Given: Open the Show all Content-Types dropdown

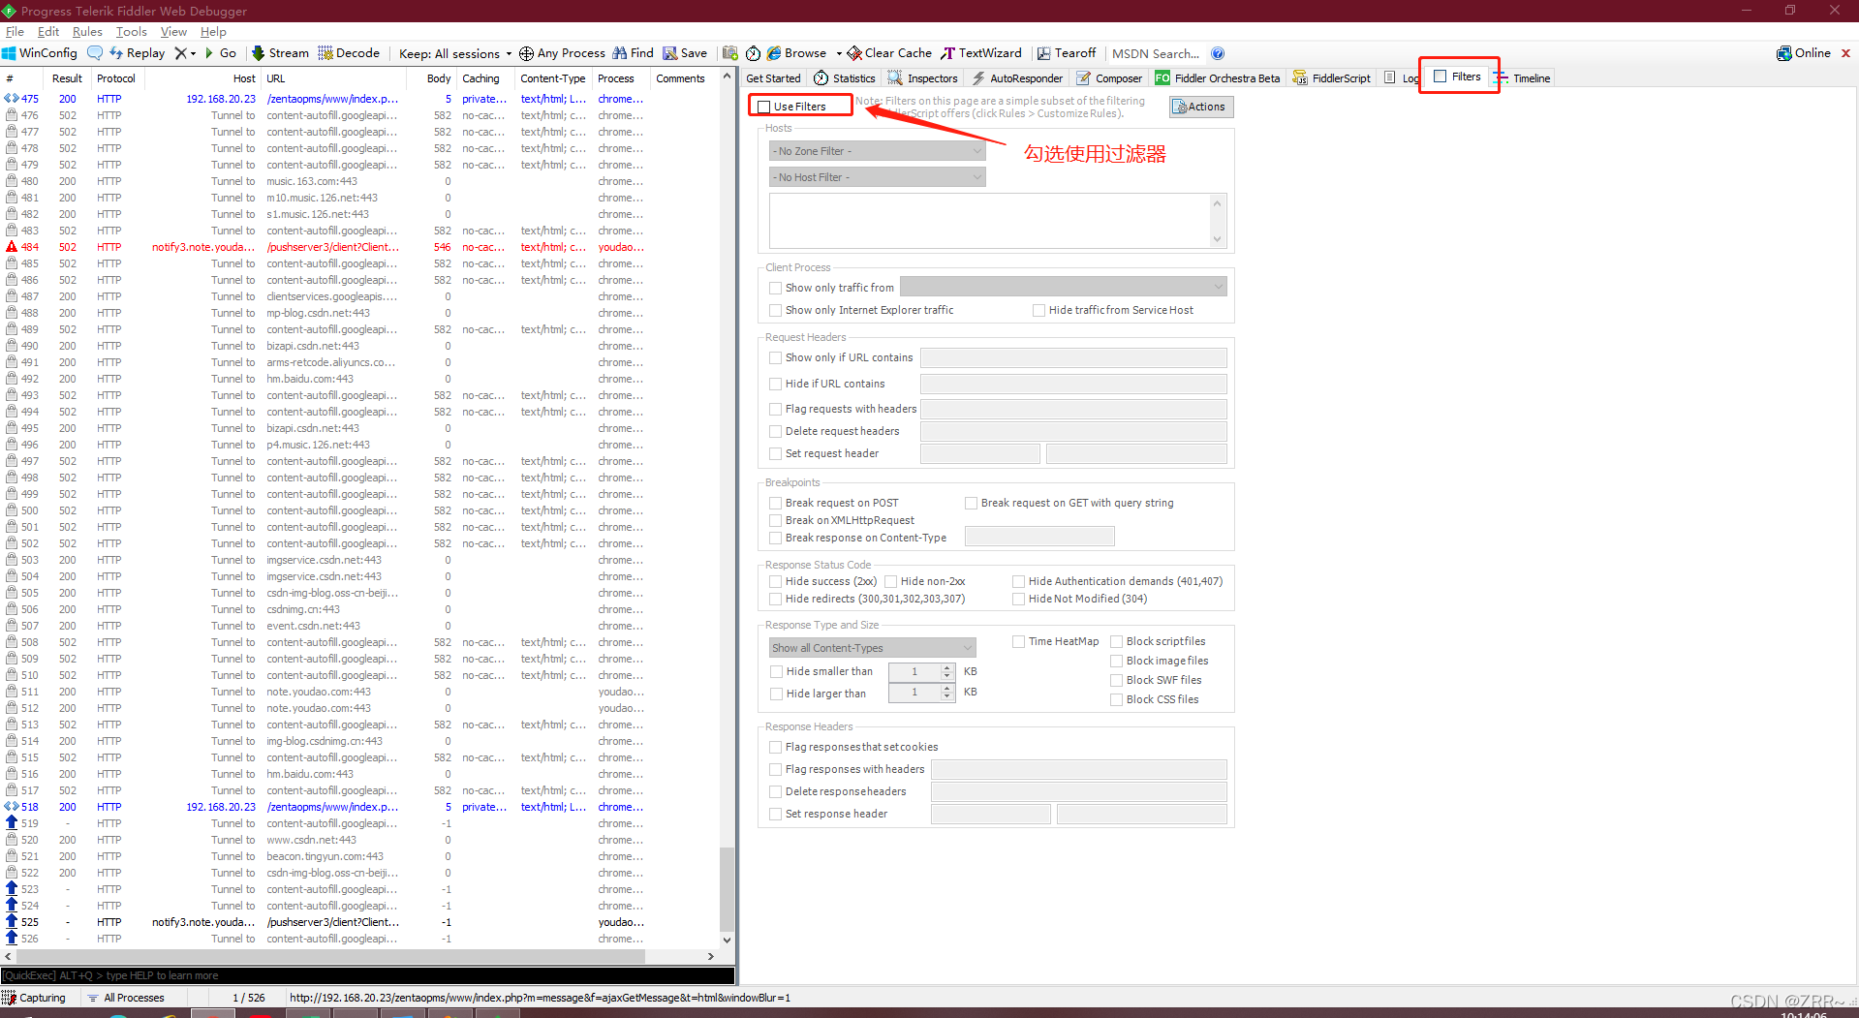Looking at the screenshot, I should tap(872, 648).
